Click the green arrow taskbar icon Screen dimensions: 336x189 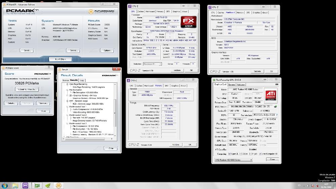coord(48,186)
